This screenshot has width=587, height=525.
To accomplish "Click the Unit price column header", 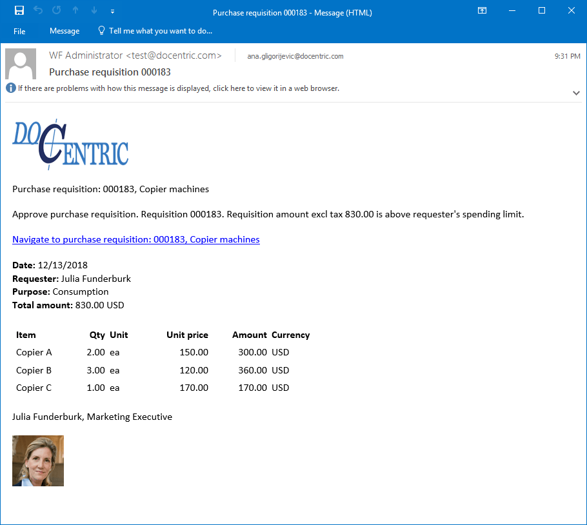I will (x=187, y=335).
